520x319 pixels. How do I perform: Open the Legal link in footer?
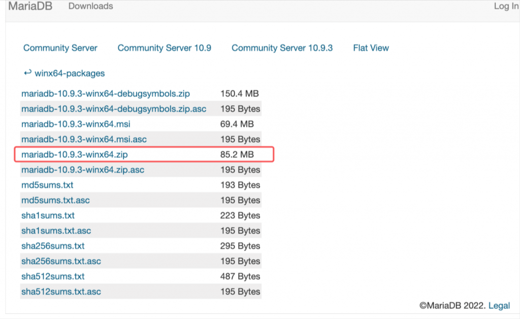(x=499, y=306)
